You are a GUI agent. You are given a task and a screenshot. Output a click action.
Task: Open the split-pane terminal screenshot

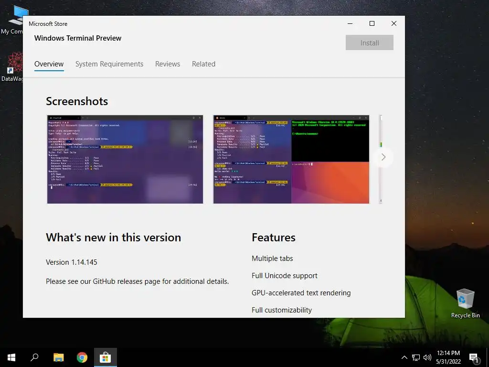(x=291, y=159)
